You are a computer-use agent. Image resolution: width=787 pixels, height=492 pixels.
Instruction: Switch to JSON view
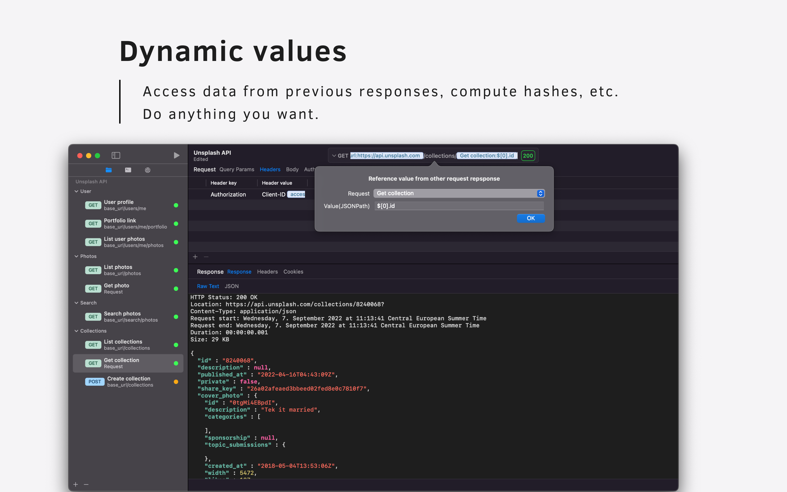[231, 286]
